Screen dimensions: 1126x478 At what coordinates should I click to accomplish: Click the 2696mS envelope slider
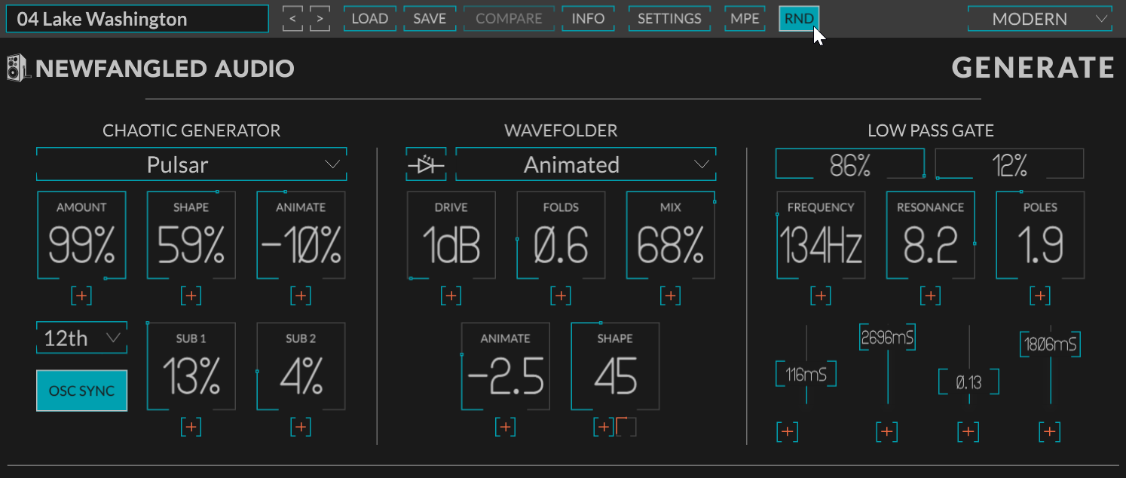pyautogui.click(x=887, y=338)
